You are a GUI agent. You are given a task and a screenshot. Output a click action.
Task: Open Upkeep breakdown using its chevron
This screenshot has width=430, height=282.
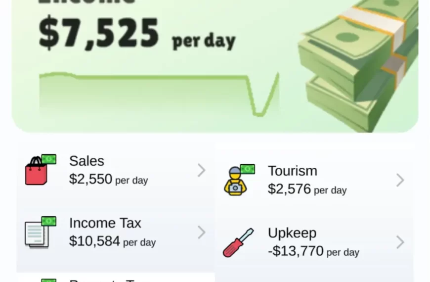pos(400,242)
